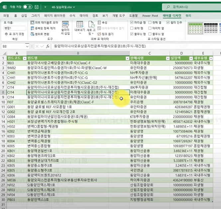Viewport: 221px width, 209px height.
Task: Toggle the 줄무늬 행 checkbox
Action: [x=132, y=34]
